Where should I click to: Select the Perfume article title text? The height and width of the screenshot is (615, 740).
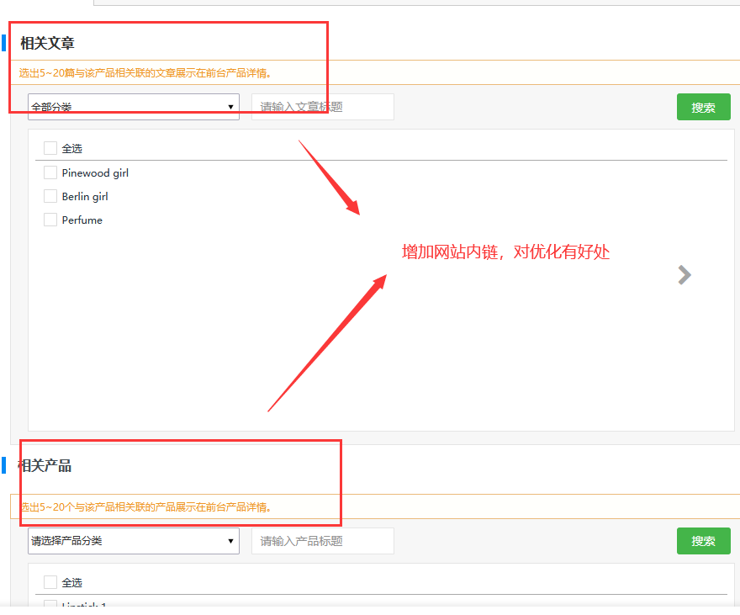coord(82,220)
